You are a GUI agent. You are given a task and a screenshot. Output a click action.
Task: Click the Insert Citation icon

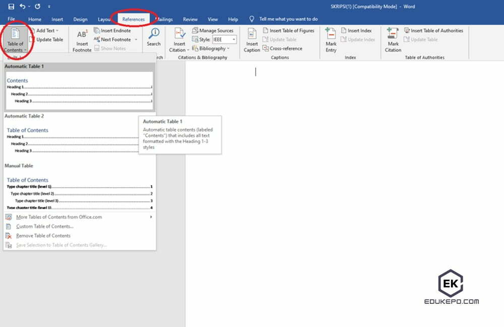[x=179, y=39]
